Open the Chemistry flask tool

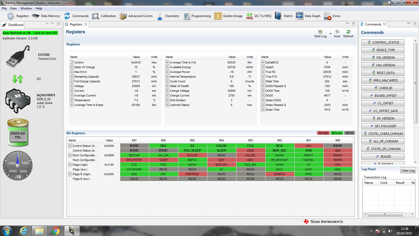pos(168,16)
